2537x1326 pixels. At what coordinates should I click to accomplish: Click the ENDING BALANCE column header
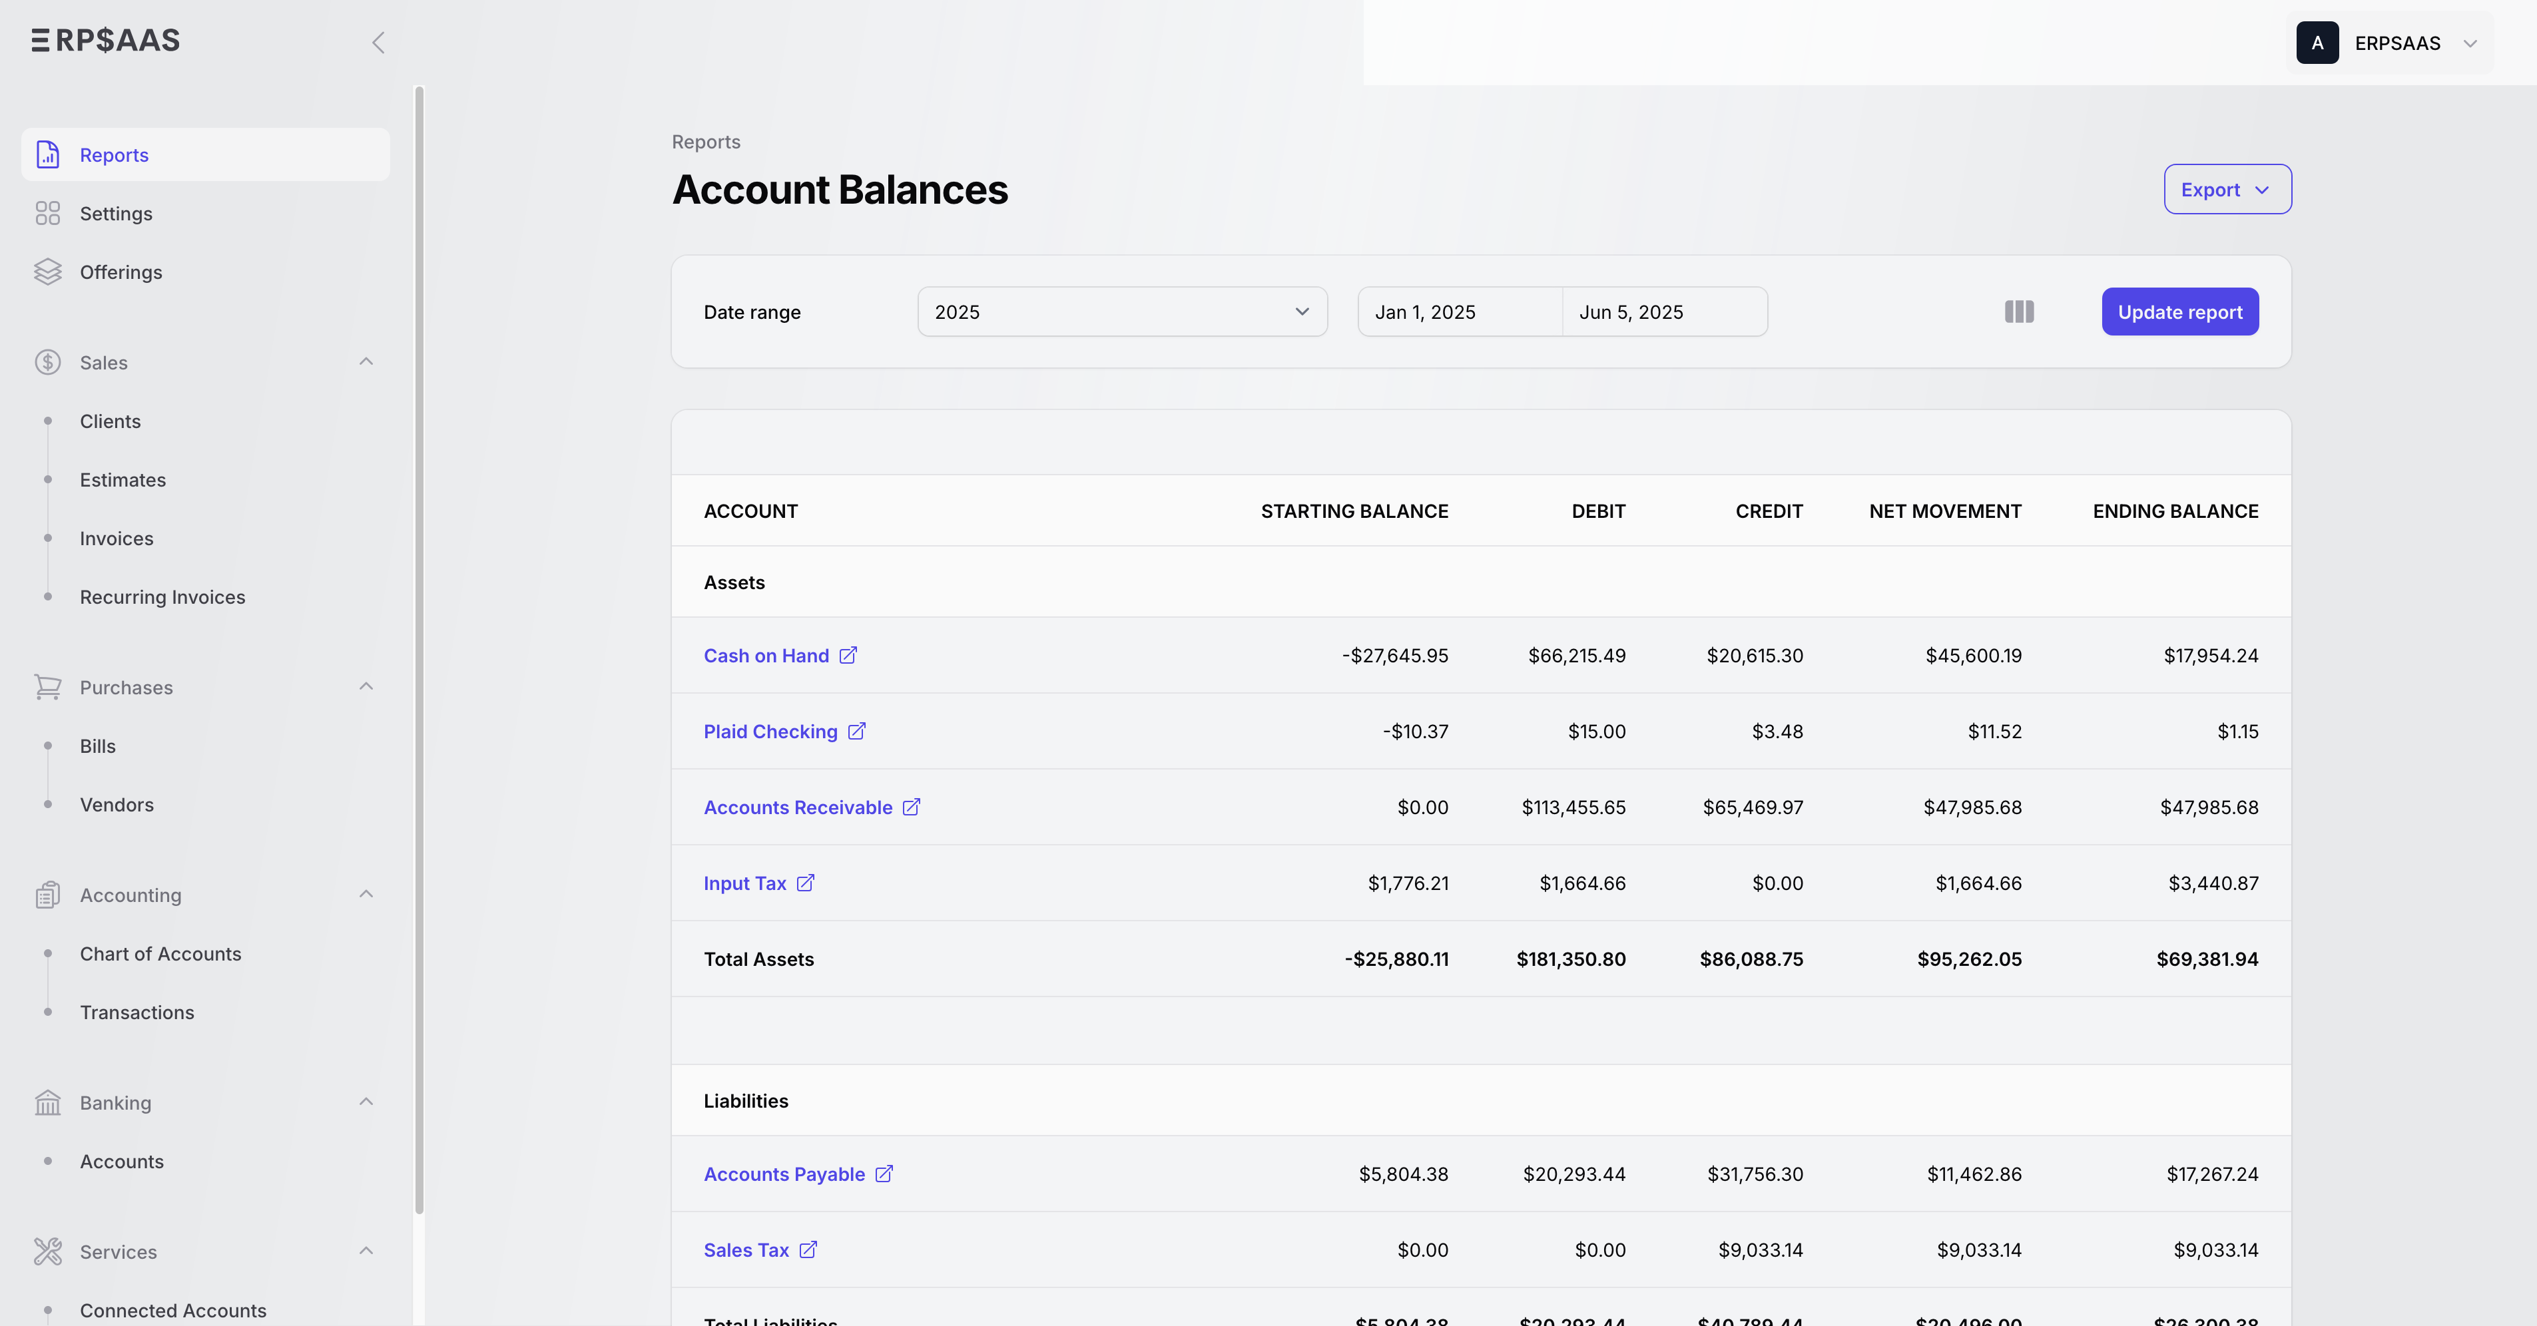tap(2175, 511)
